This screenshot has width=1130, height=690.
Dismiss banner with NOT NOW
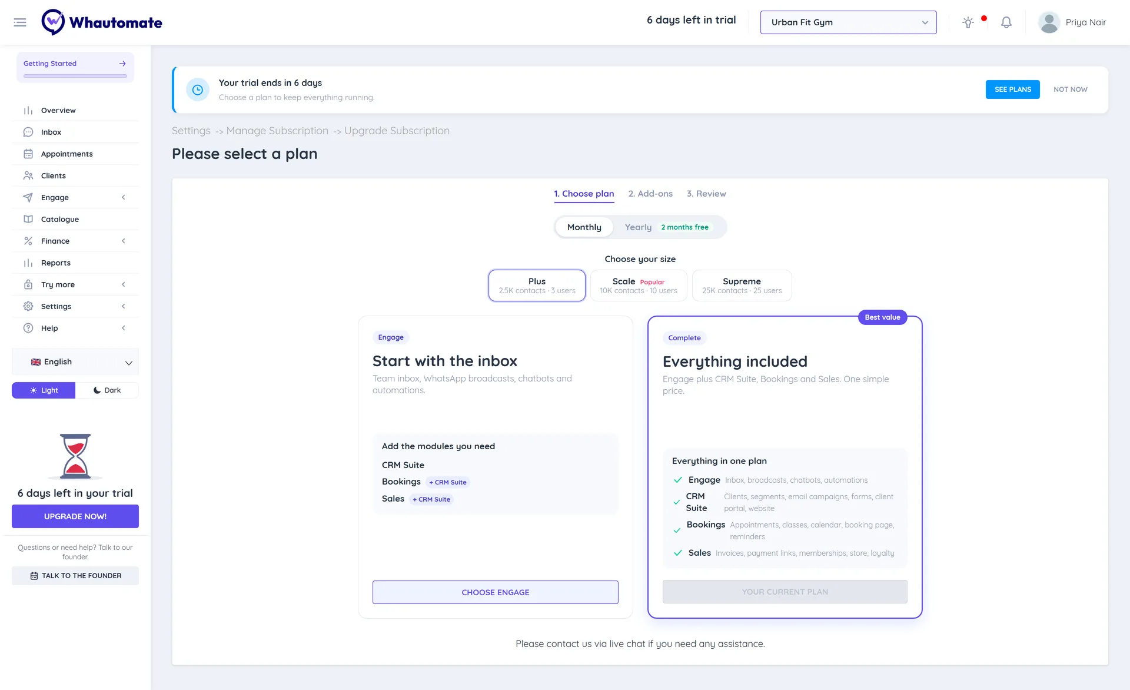point(1070,89)
